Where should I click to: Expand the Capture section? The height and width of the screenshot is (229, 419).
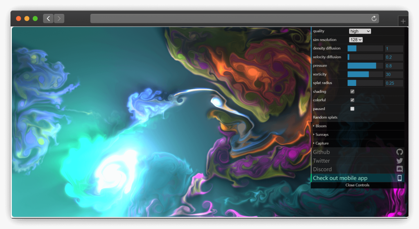(322, 143)
